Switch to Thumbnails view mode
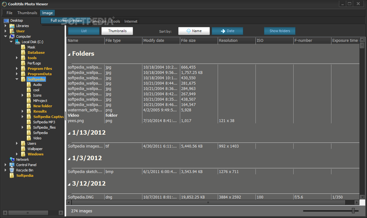This screenshot has width=367, height=218. point(117,31)
